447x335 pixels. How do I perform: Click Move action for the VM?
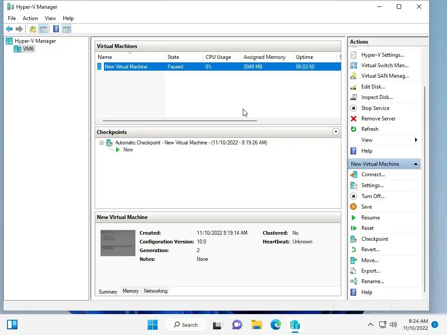370,260
